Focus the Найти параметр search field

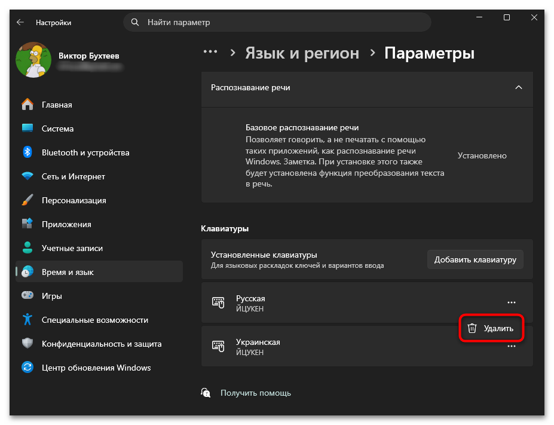(x=277, y=22)
